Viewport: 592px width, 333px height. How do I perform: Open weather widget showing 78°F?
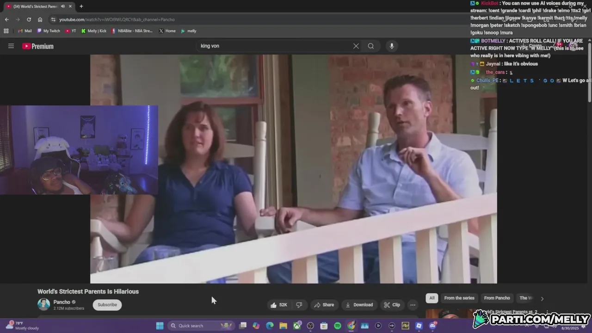[x=22, y=326]
